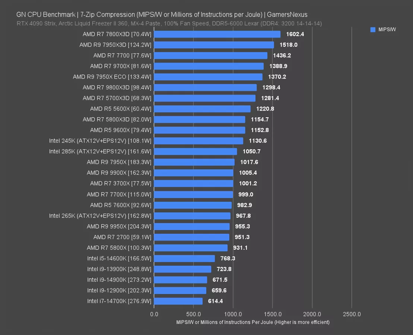
Task: Click the Intel 245K bar
Action: pyautogui.click(x=198, y=141)
